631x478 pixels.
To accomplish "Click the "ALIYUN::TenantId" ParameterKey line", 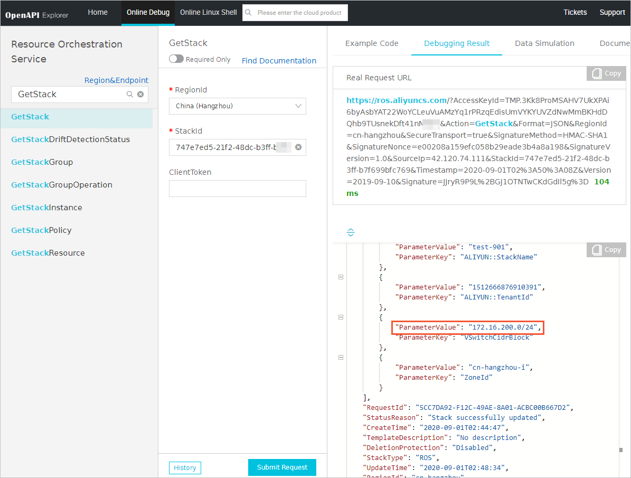I will 464,297.
